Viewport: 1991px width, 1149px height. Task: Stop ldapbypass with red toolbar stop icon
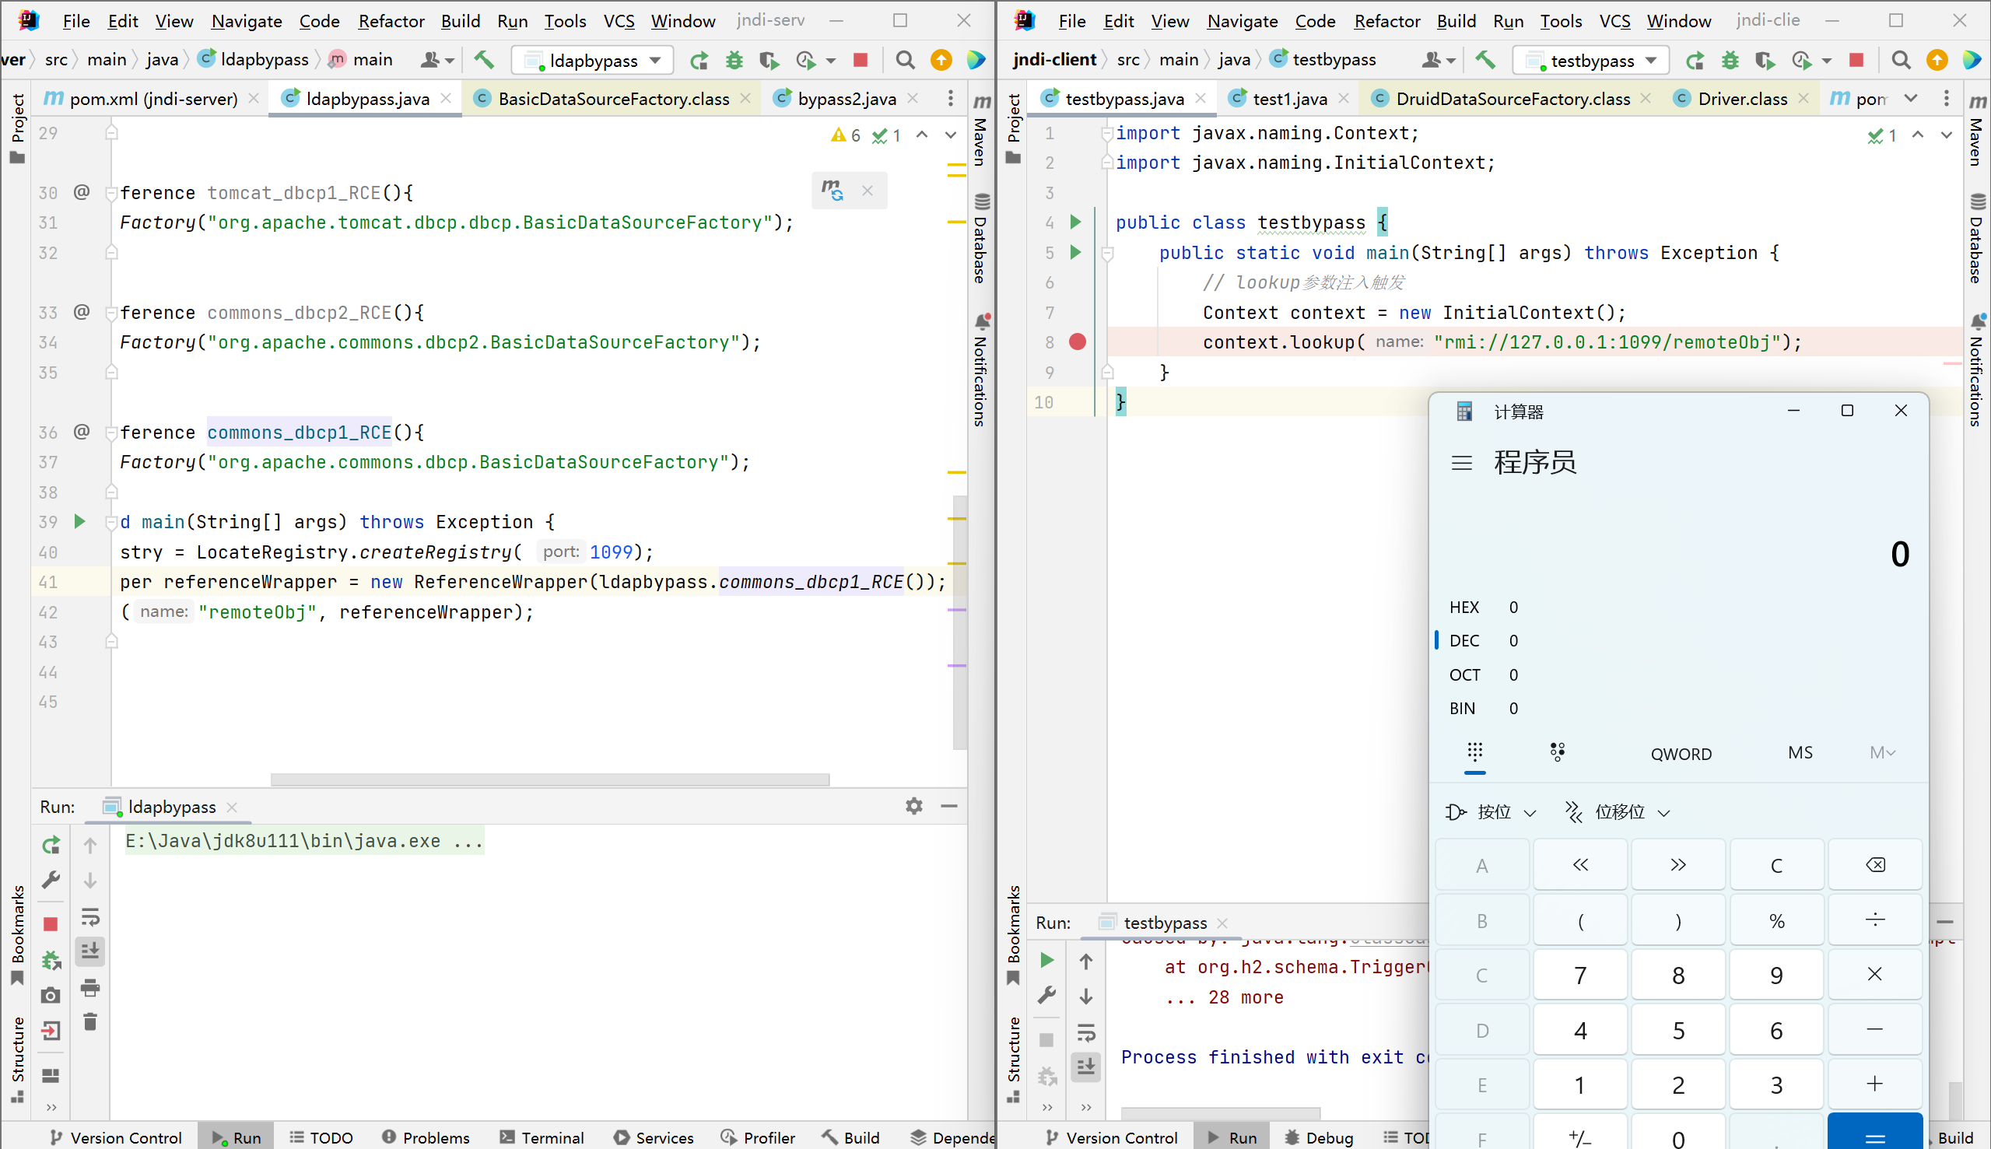861,60
